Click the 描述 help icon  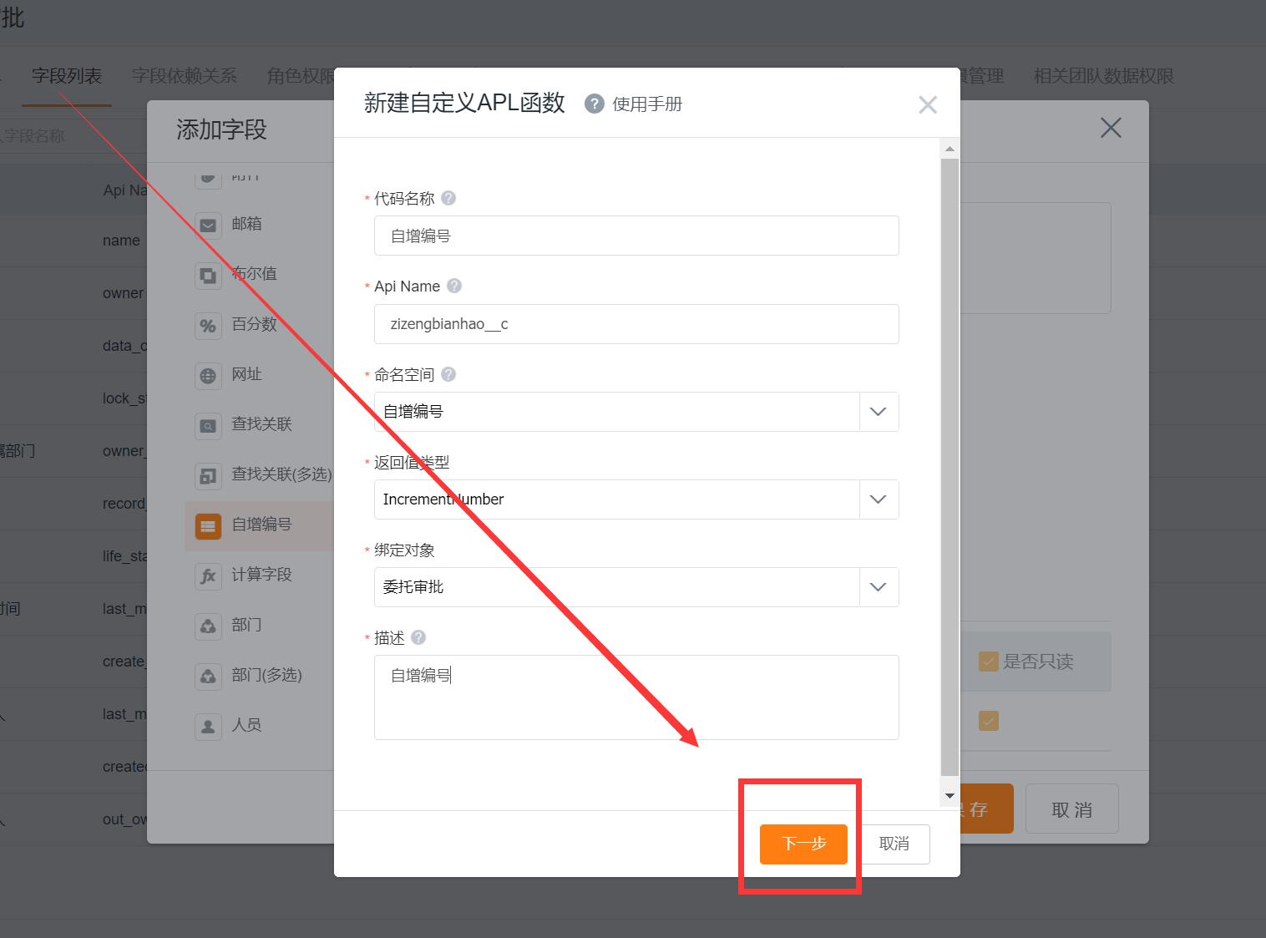tap(418, 637)
